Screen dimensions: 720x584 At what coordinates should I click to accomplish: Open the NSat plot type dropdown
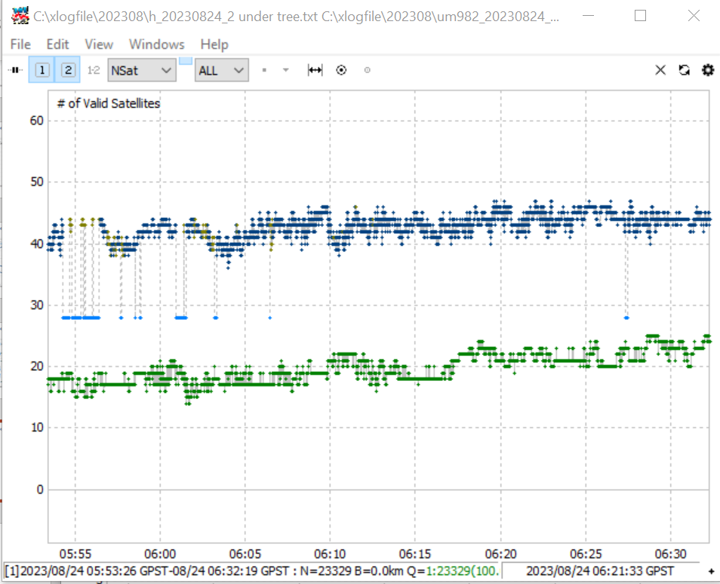pos(142,70)
